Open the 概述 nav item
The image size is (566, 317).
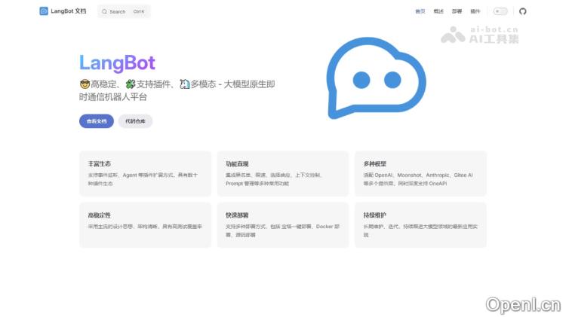438,11
